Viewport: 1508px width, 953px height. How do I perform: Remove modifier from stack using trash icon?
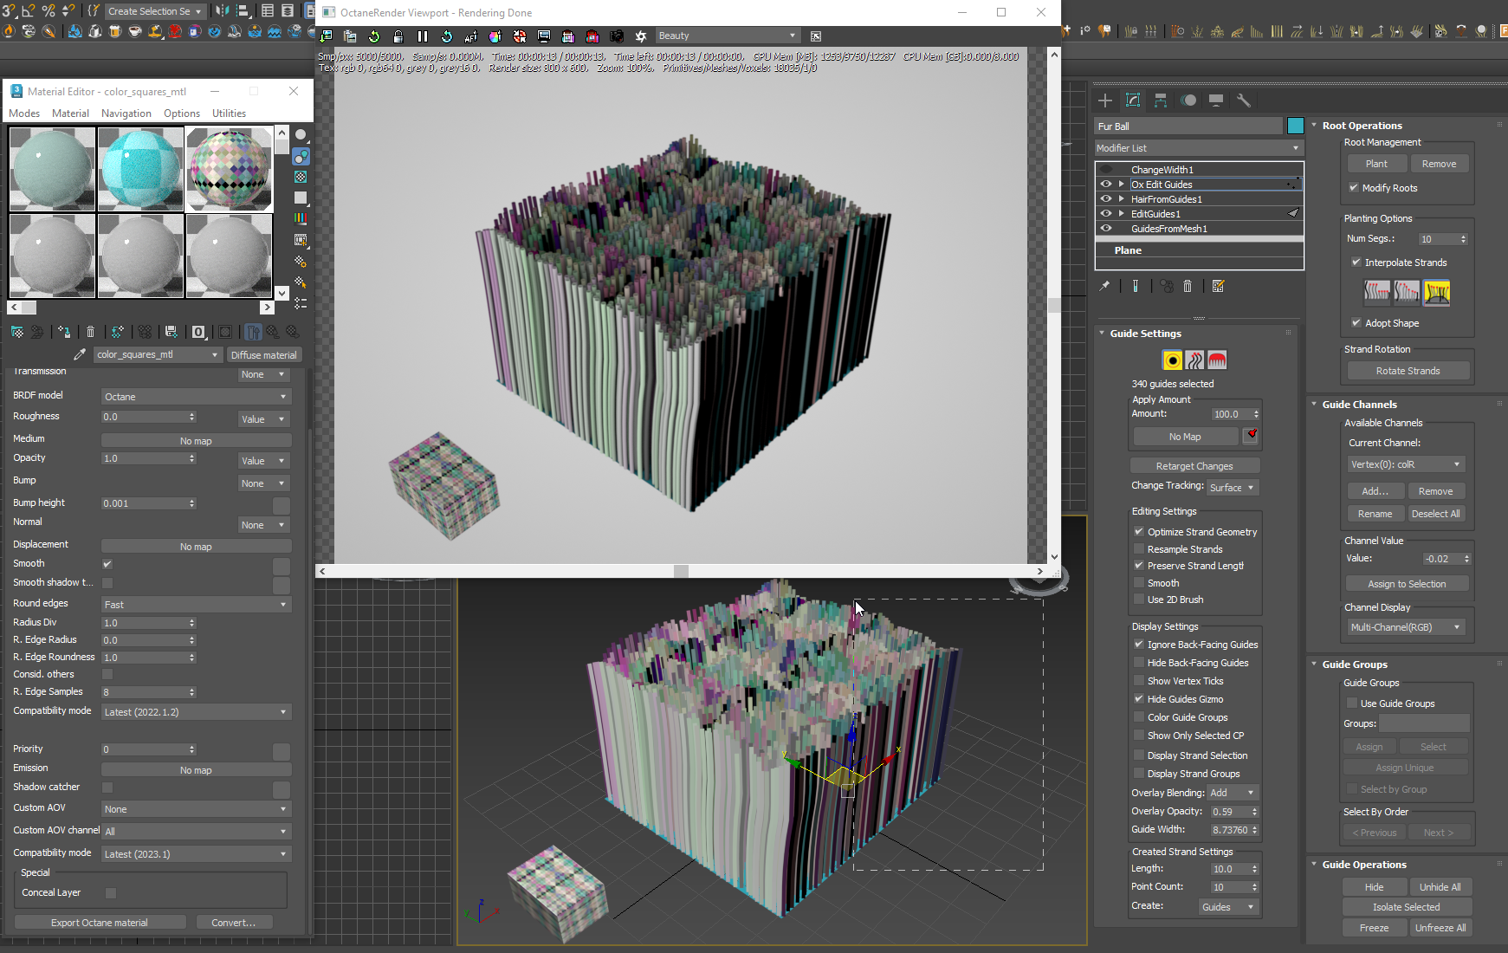[1188, 286]
